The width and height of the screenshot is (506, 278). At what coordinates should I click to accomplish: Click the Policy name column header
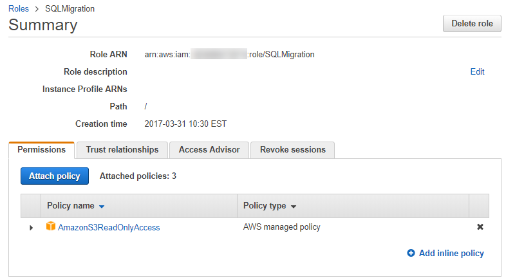139,206
